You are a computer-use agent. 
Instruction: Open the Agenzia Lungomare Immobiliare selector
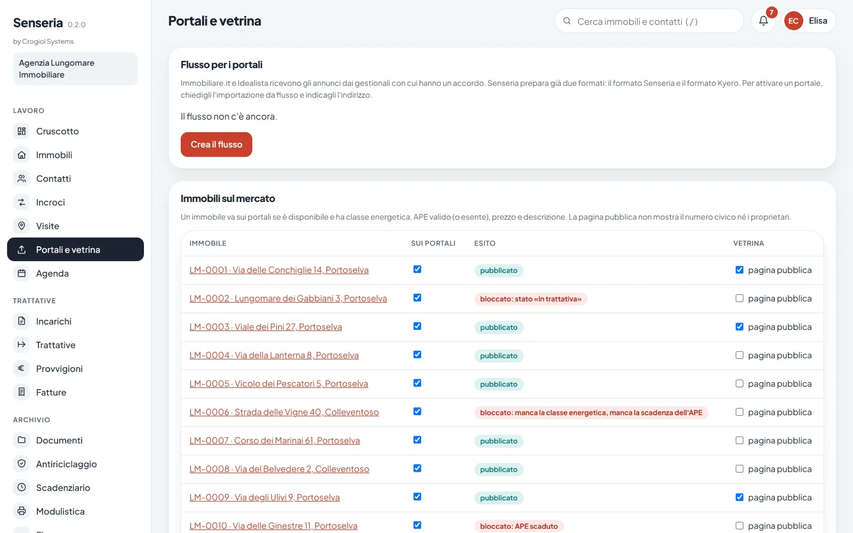75,69
